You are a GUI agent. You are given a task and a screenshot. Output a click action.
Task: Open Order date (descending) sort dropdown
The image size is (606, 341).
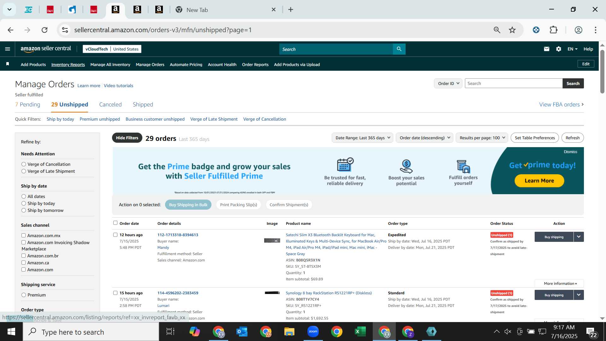tap(425, 138)
